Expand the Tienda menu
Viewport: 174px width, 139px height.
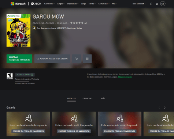(x=92, y=4)
